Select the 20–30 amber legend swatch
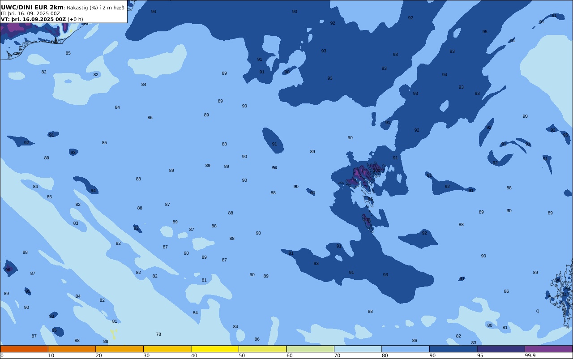This screenshot has height=359, width=573. click(x=120, y=349)
